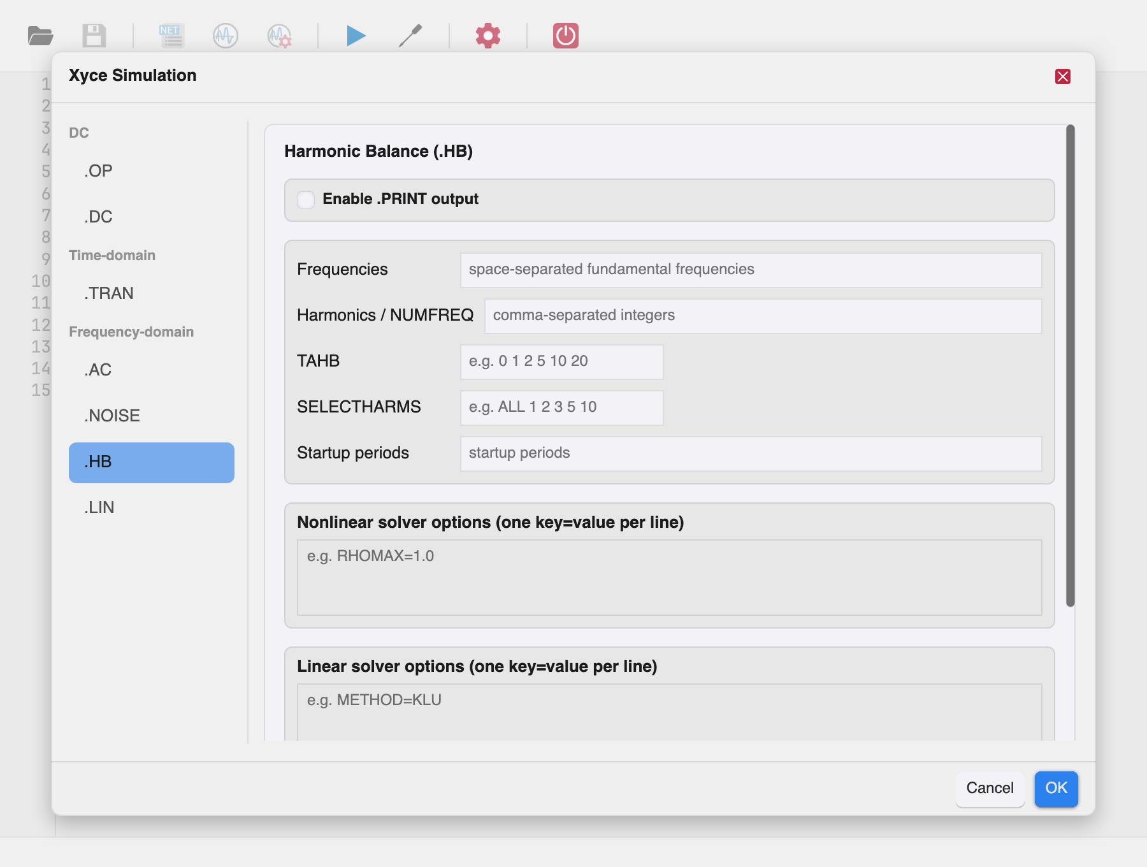Switch to .TRAN analysis

click(152, 293)
